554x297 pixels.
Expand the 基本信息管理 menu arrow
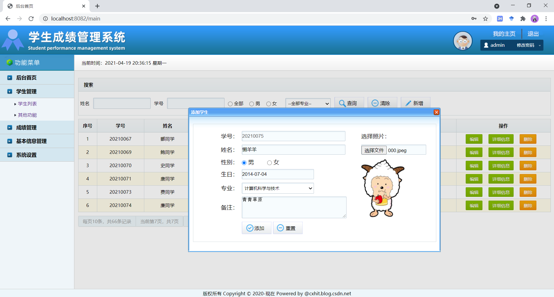click(10, 141)
